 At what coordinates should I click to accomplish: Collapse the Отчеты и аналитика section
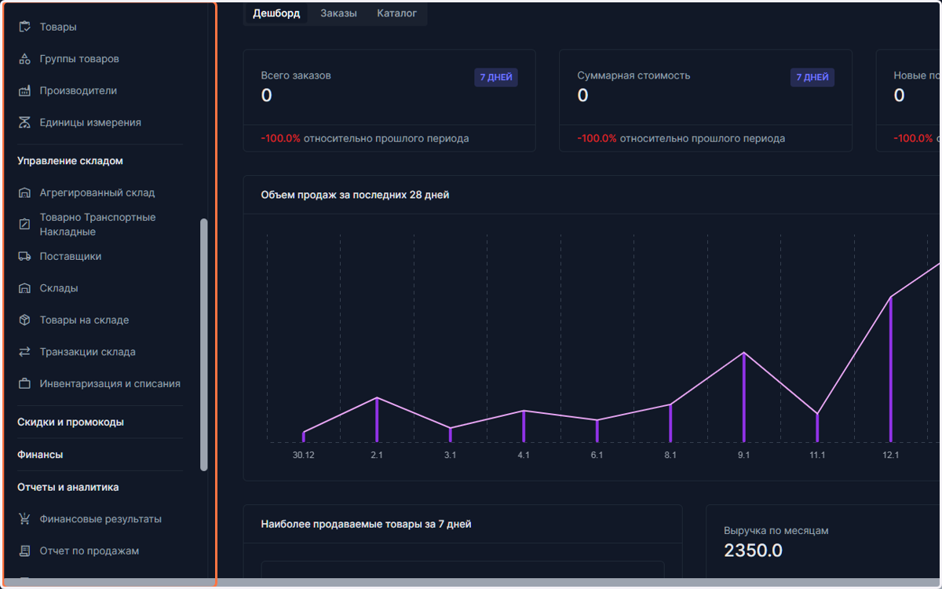68,487
